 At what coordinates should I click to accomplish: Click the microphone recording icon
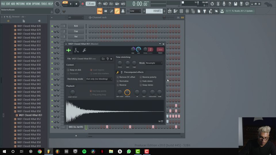[224, 4]
